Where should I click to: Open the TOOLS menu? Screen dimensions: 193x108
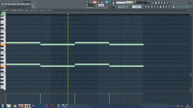point(28,4)
